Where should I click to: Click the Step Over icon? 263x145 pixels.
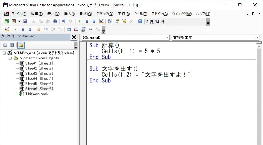(53, 29)
